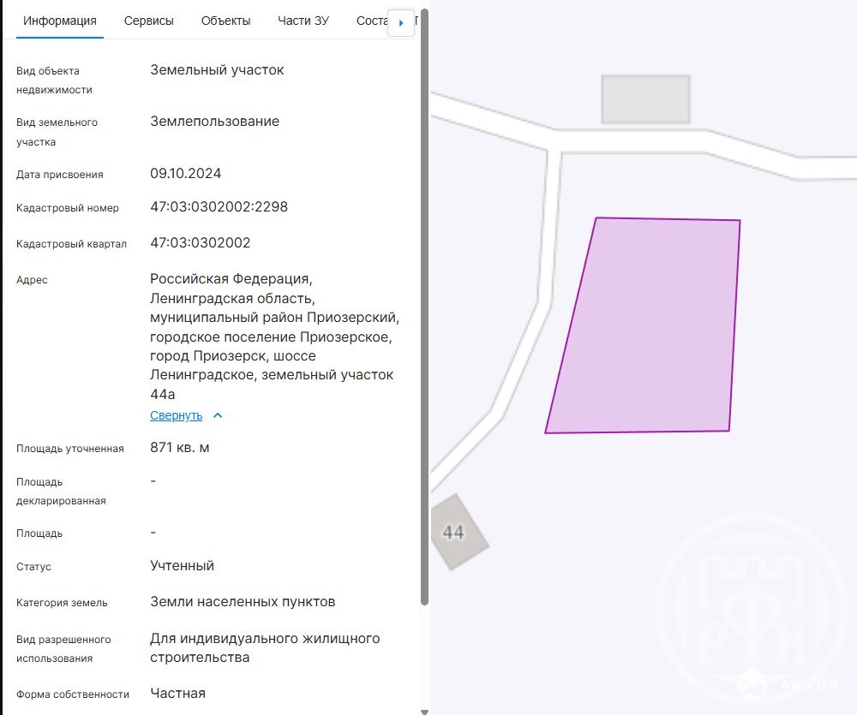Click the info panel vertical scrollbar
The width and height of the screenshot is (857, 715).
424,308
